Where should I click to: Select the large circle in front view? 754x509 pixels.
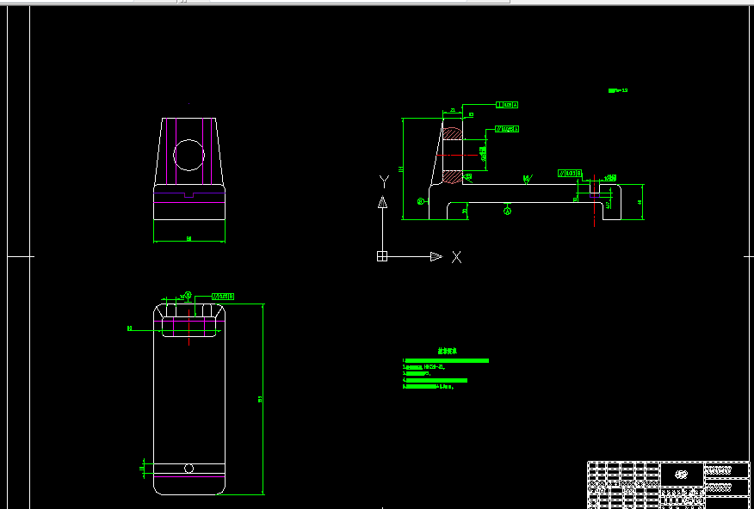pyautogui.click(x=188, y=155)
